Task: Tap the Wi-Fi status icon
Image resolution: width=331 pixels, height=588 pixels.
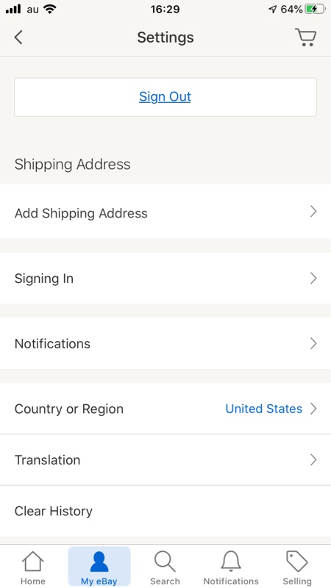Action: click(49, 10)
